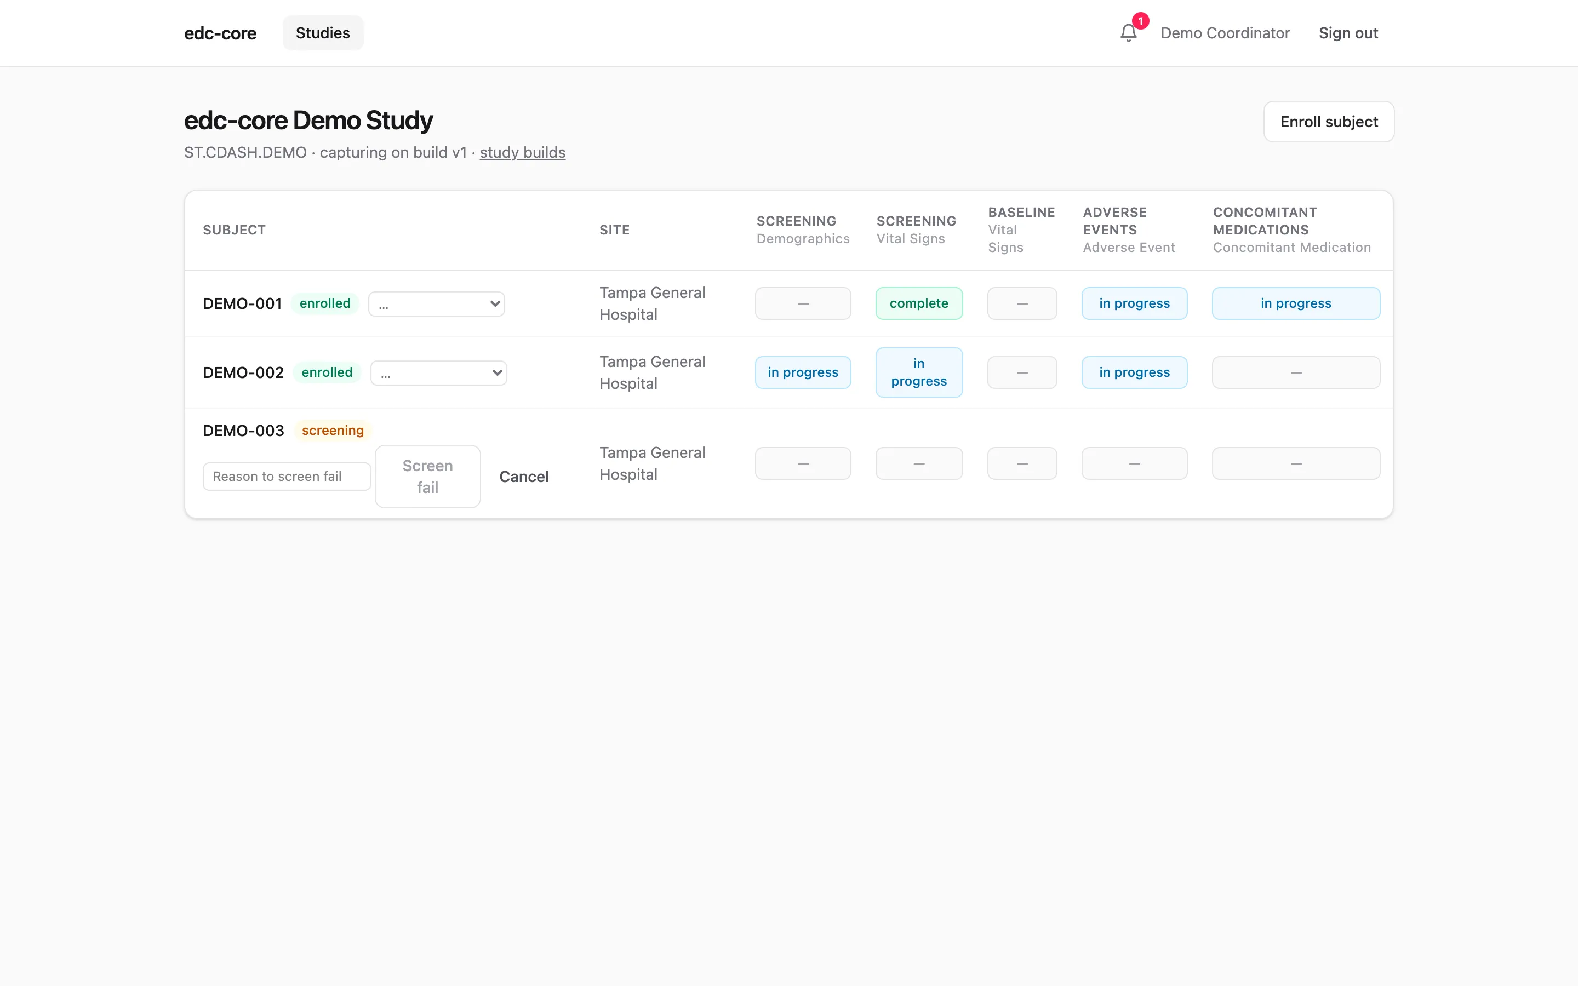The height and width of the screenshot is (986, 1578).
Task: Click DEMO-002 enrolled status badge
Action: coord(327,373)
